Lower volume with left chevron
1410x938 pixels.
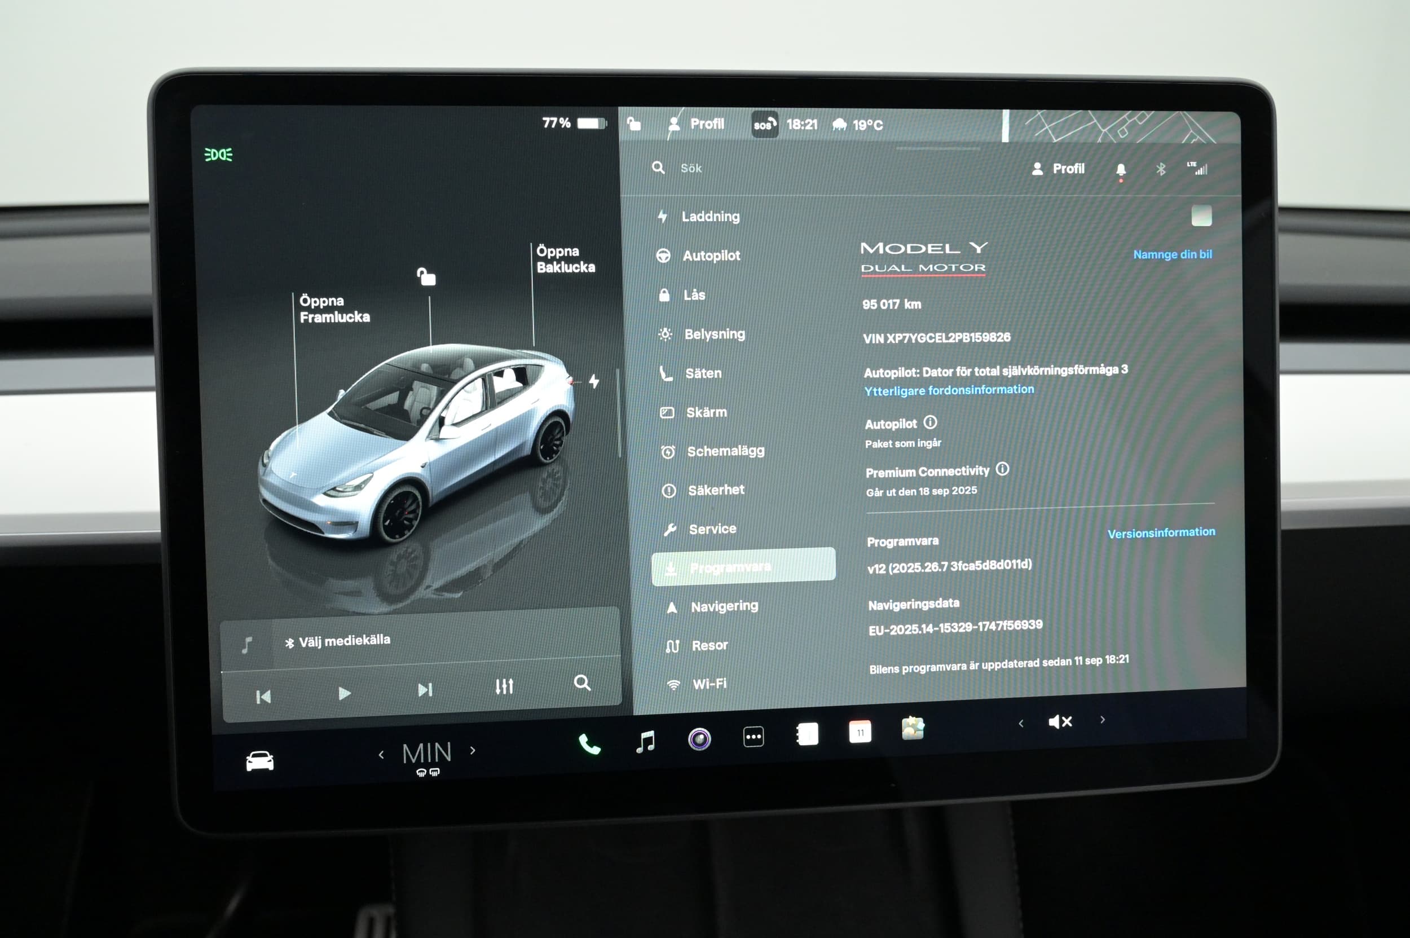1021,723
